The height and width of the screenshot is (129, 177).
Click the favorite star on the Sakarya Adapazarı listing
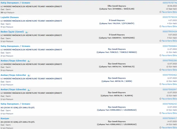[160, 41]
